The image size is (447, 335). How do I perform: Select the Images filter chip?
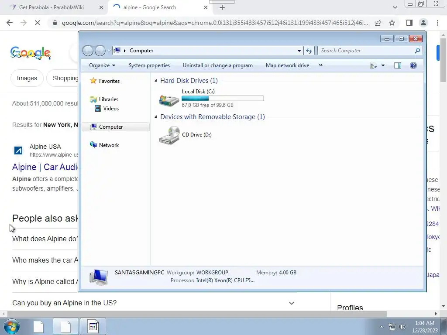27,78
